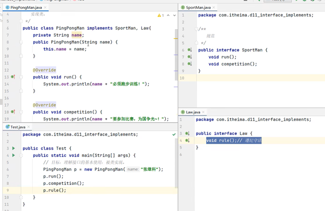This screenshot has height=211, width=325.
Task: Click p.competition(); statement in Test.java
Action: (x=64, y=183)
